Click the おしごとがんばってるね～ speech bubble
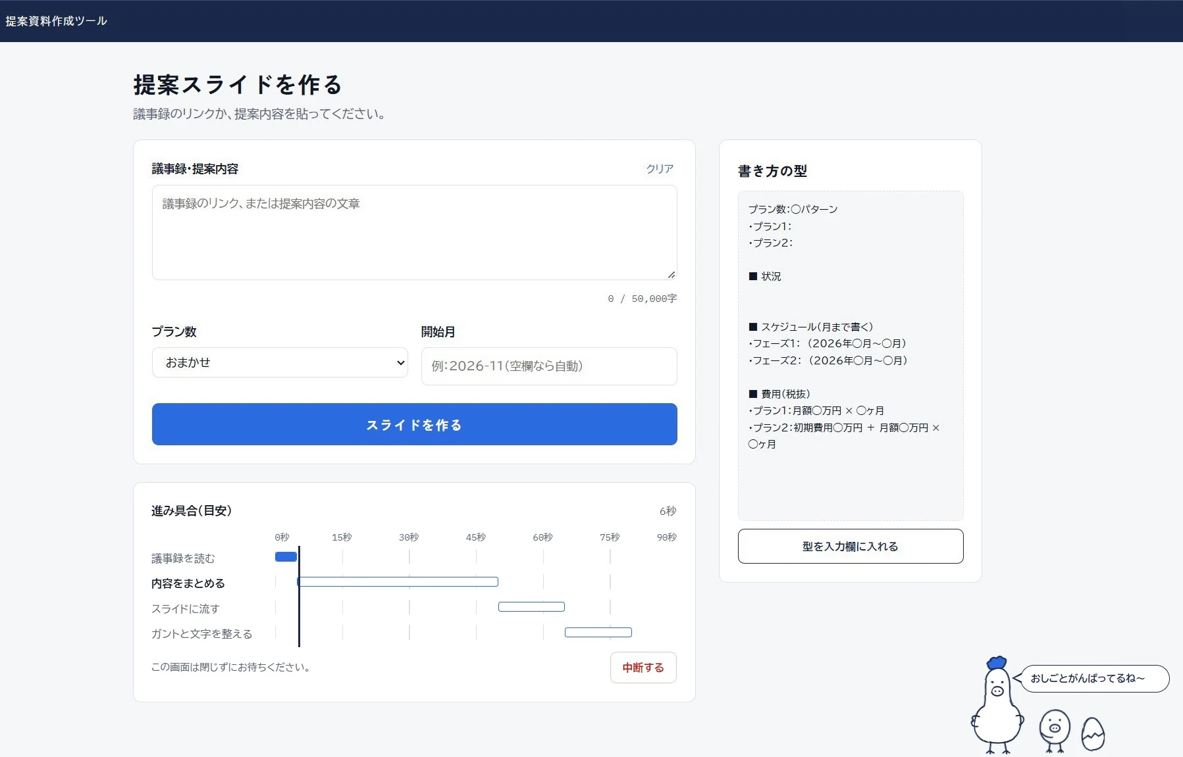 (x=1095, y=678)
